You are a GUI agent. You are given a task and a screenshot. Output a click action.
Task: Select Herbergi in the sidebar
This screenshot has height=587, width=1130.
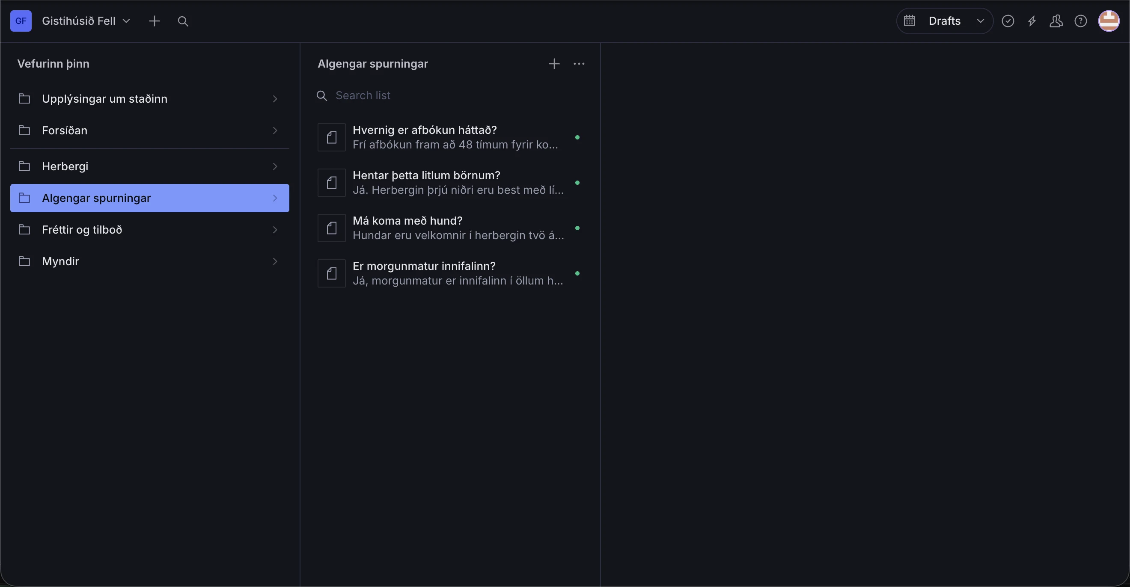[x=149, y=166]
